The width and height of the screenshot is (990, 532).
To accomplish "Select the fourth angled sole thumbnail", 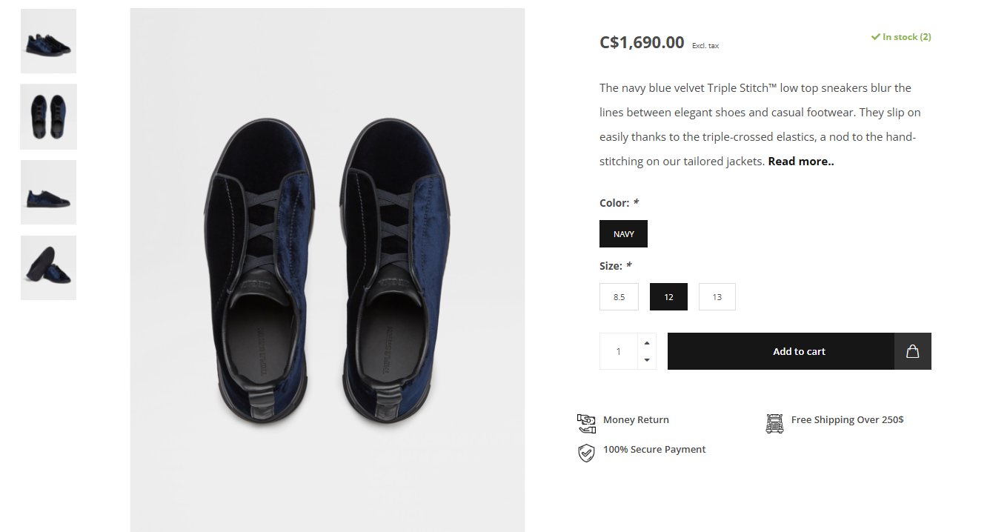I will click(x=48, y=268).
